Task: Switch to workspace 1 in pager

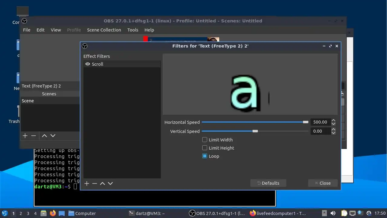Action: (x=13, y=213)
